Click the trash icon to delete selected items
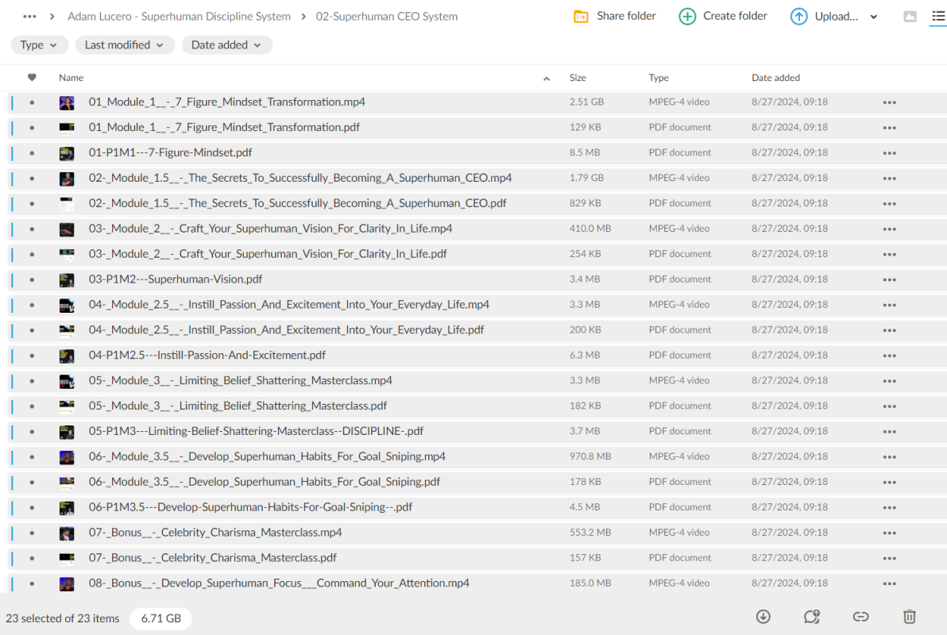 click(910, 617)
